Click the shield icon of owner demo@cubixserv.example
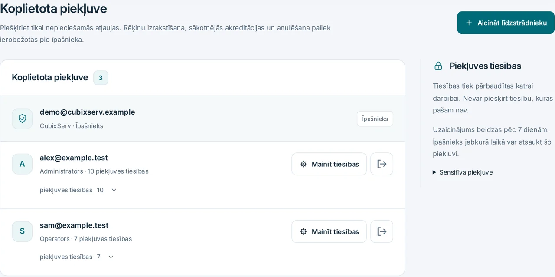 (x=22, y=119)
